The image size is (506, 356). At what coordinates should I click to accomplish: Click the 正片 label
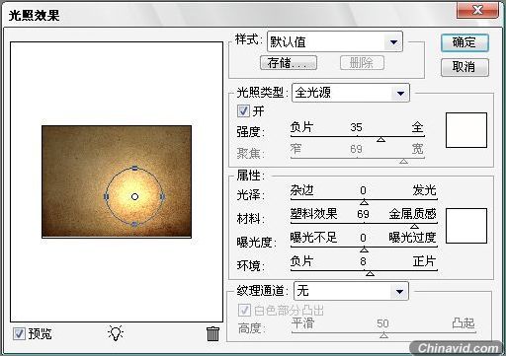pyautogui.click(x=424, y=261)
